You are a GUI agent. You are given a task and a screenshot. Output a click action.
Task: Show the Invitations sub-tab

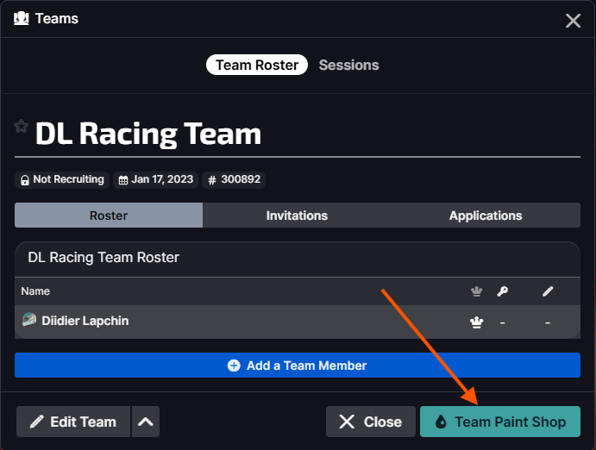click(297, 216)
